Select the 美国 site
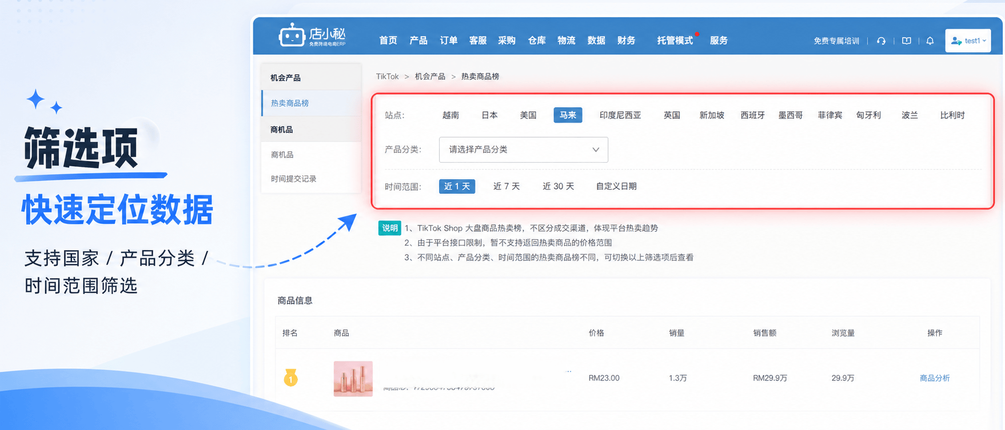 (528, 115)
